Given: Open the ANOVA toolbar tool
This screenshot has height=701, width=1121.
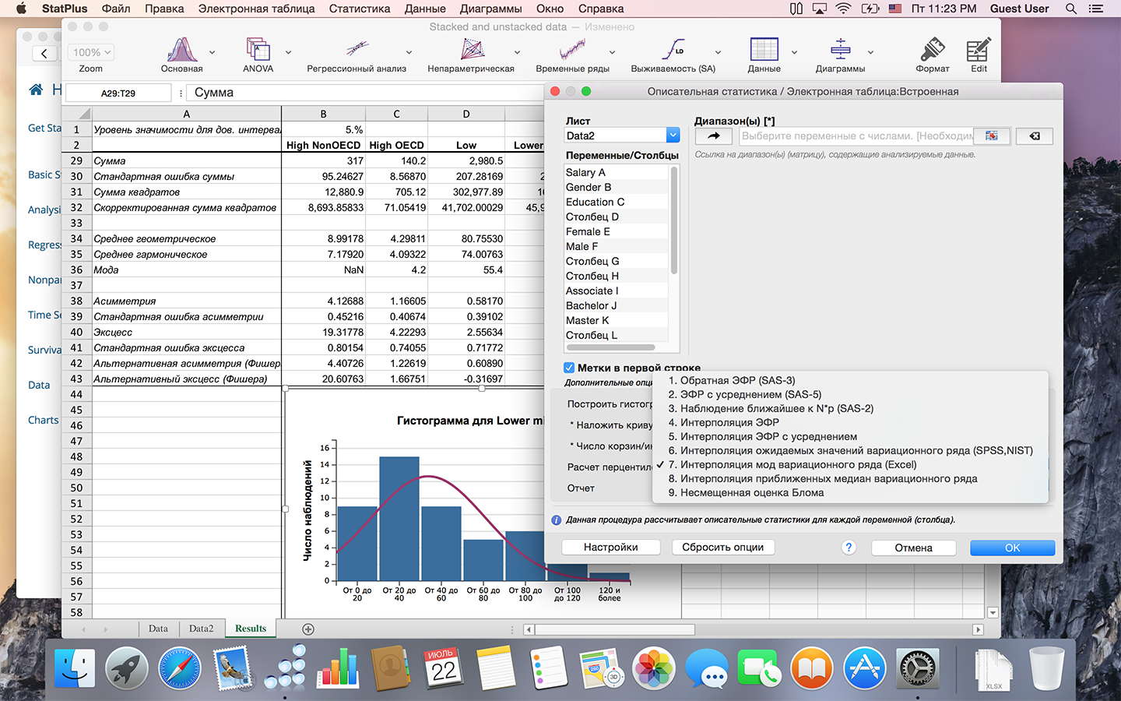Looking at the screenshot, I should 258,51.
